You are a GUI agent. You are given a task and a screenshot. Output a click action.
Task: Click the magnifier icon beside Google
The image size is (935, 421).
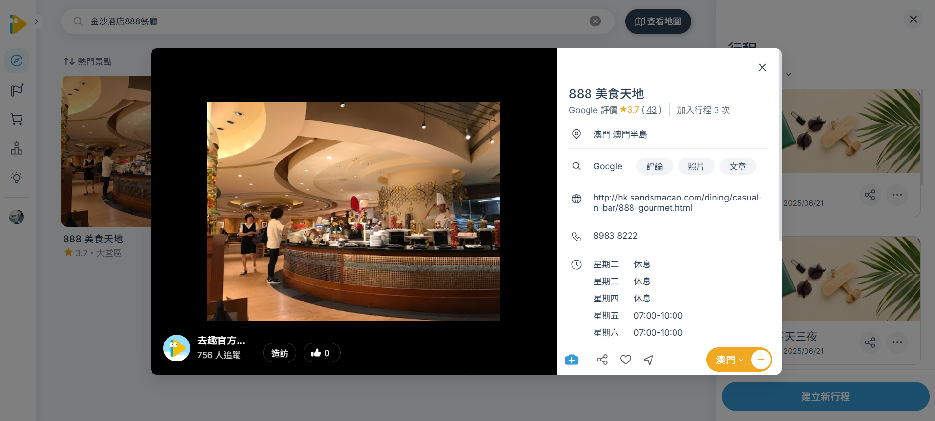(577, 166)
